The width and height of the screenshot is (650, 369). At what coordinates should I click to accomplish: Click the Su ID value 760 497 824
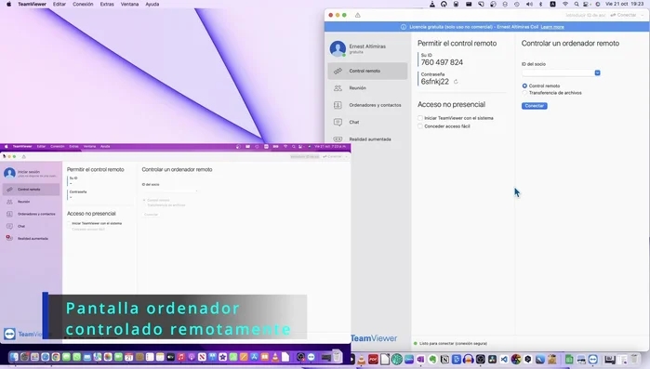click(442, 62)
